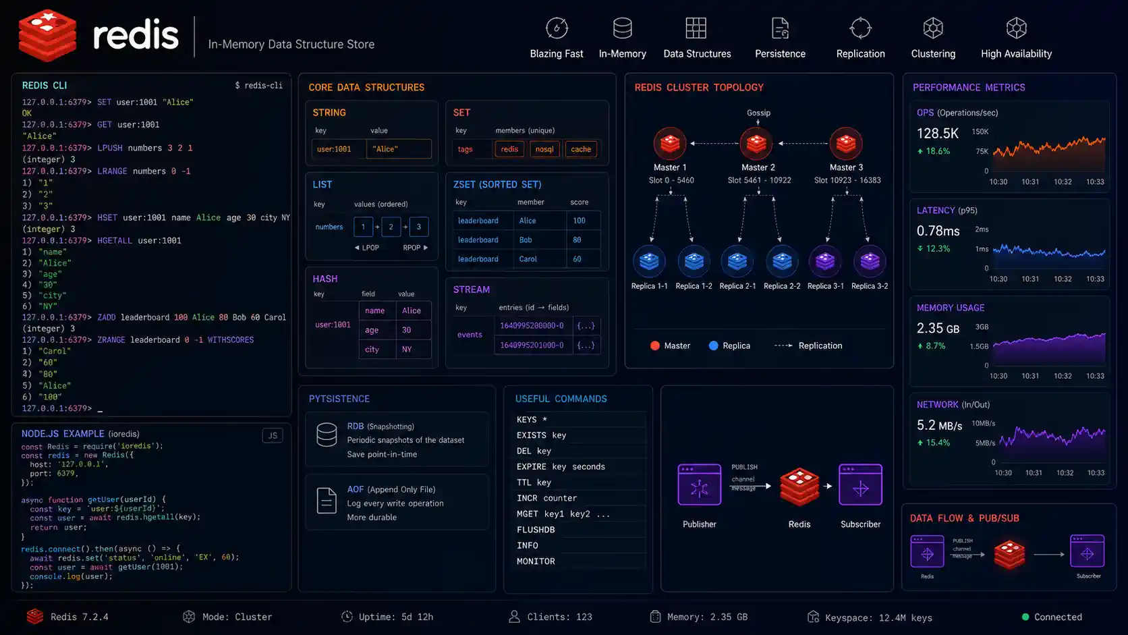Viewport: 1128px width, 635px height.
Task: Select the large Publisher window icon
Action: [x=699, y=485]
